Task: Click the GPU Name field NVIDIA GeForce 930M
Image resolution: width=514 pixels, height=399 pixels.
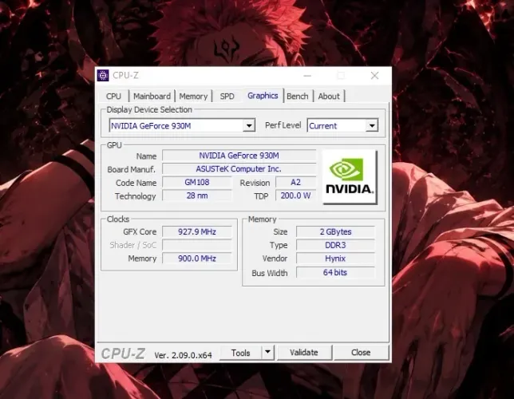Action: coord(239,156)
